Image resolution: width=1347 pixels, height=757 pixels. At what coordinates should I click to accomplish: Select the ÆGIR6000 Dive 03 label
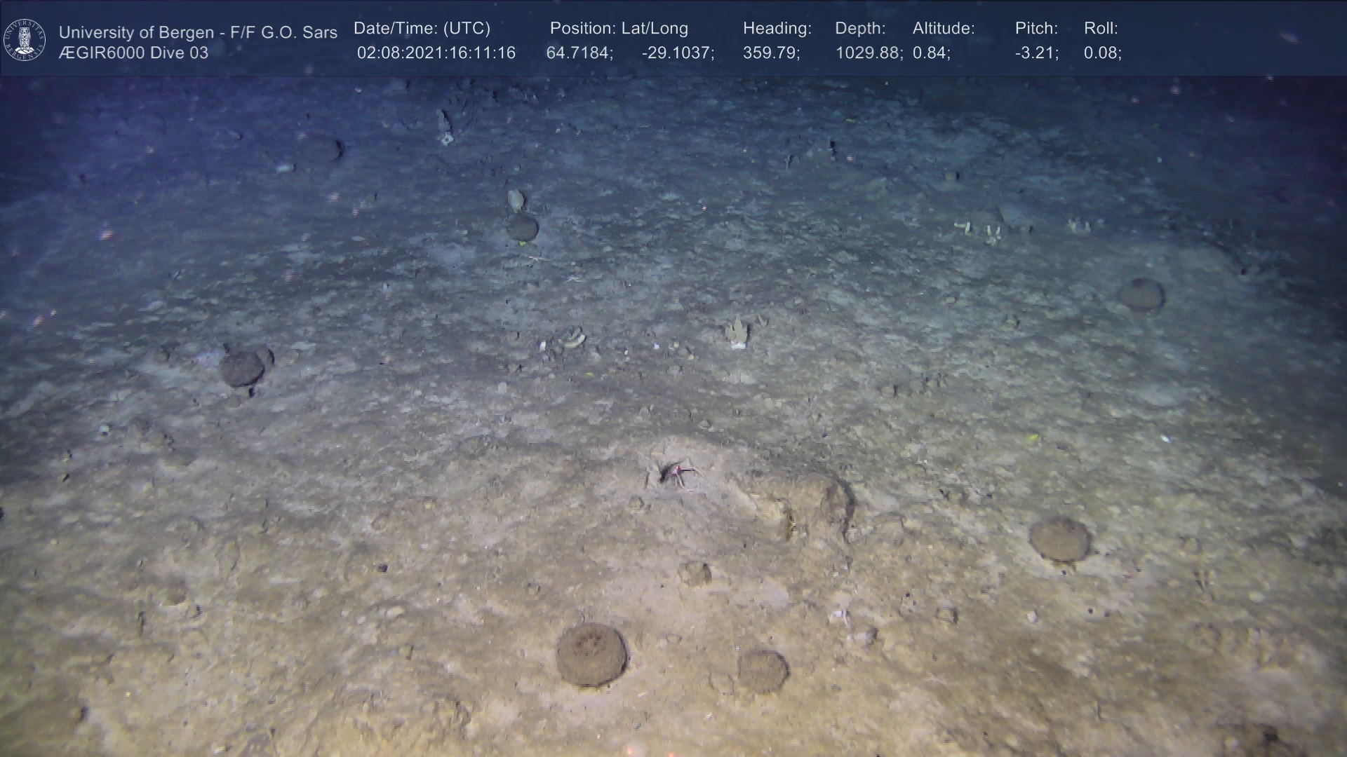click(x=133, y=53)
